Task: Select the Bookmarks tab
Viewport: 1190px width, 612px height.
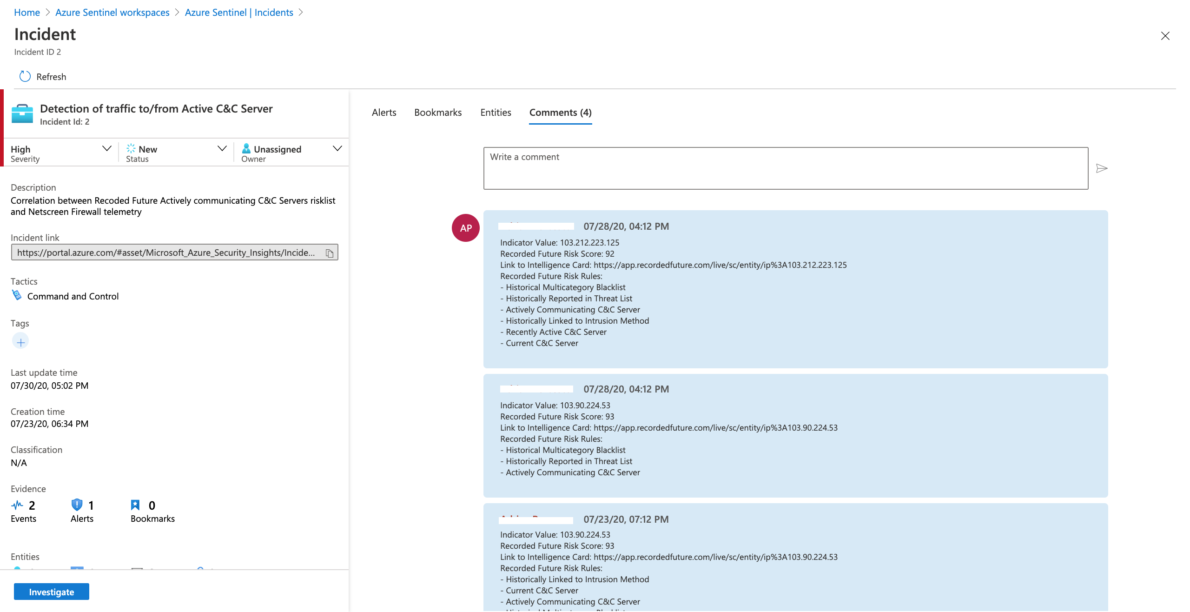Action: pos(438,113)
